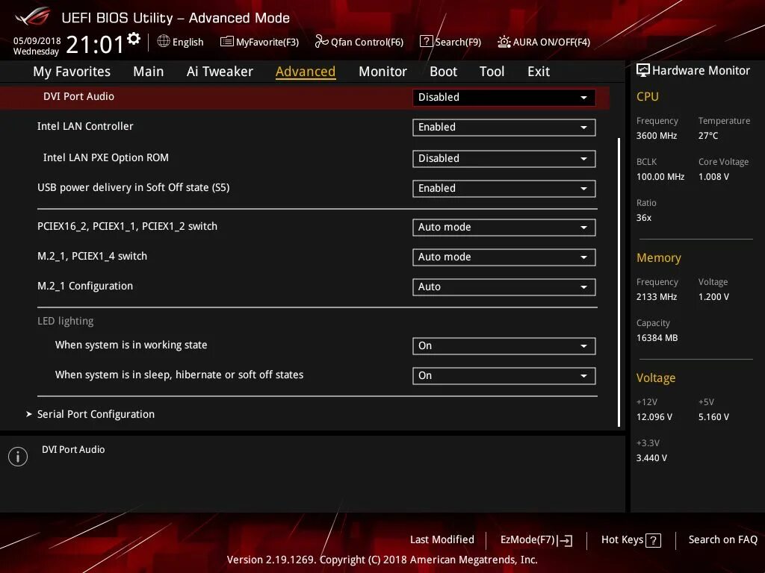Open Intel LAN Controller dropdown

[x=504, y=127]
